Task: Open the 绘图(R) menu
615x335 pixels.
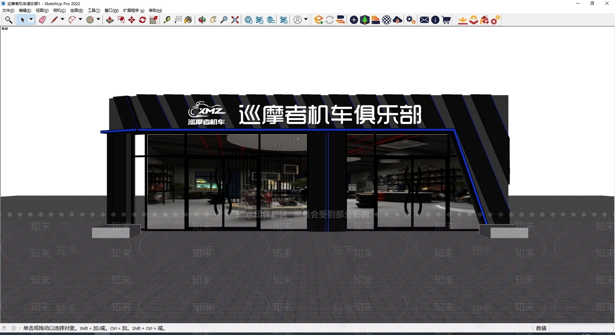Action: click(76, 10)
